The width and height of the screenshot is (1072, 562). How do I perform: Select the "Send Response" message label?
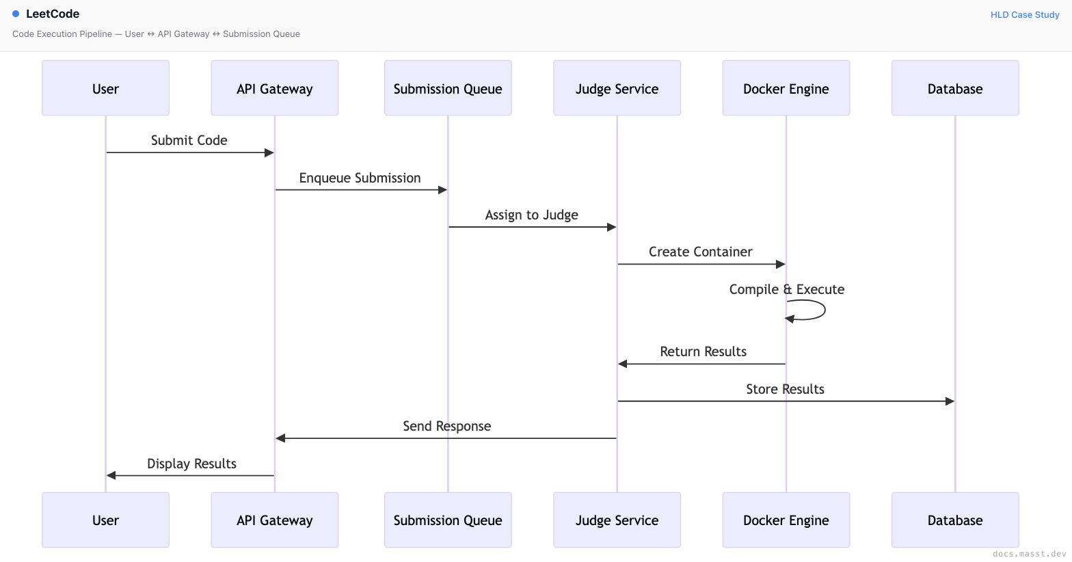click(x=447, y=426)
